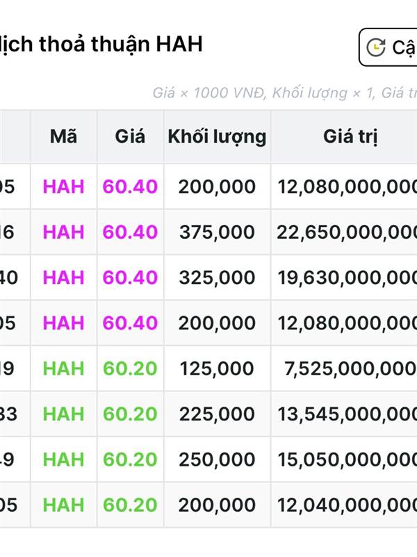Click HAH ticker in the 125,000 volume row
This screenshot has width=417, height=557.
point(63,368)
